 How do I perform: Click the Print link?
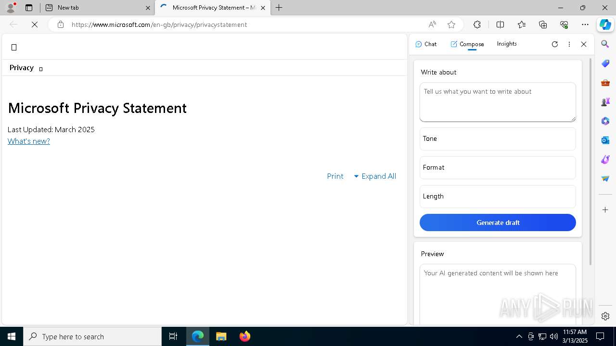point(335,176)
